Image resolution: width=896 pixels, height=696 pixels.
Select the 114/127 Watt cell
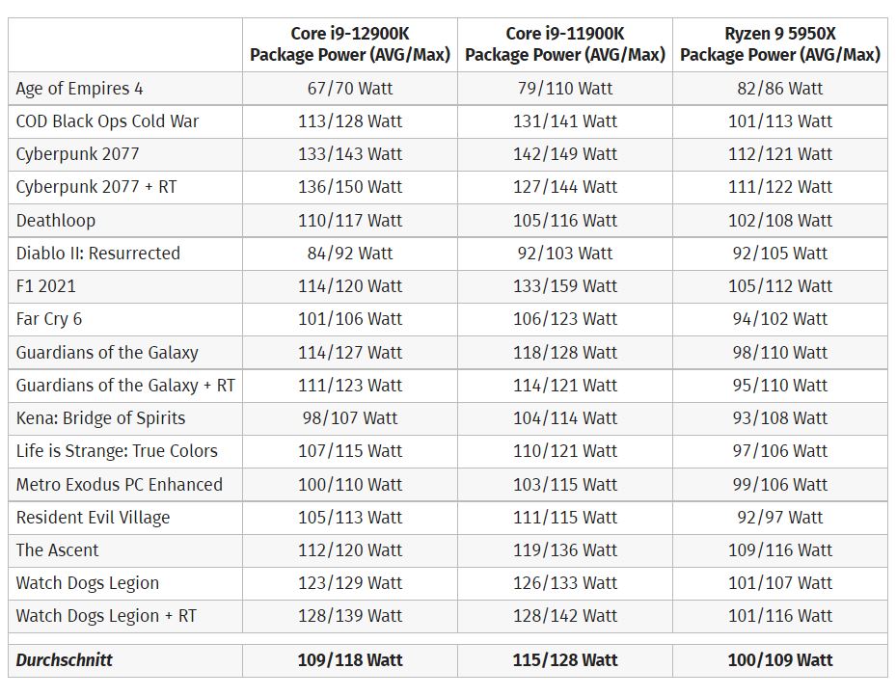tap(350, 353)
